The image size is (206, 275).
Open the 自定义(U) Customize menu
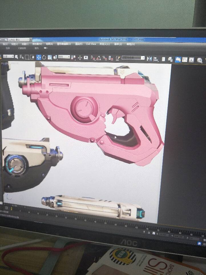pyautogui.click(x=105, y=44)
